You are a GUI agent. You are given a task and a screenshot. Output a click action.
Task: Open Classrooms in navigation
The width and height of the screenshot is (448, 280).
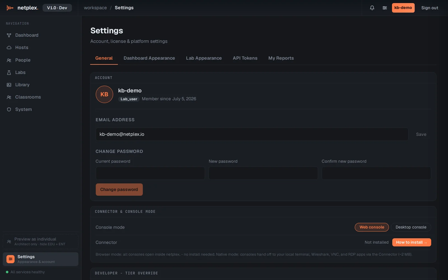(41, 97)
